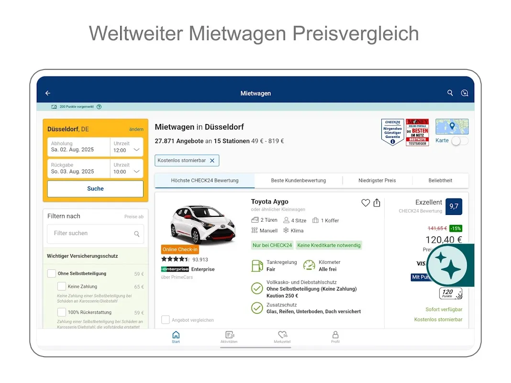Open Merkzettel in bottom navigation
The height and width of the screenshot is (383, 511).
click(x=282, y=337)
